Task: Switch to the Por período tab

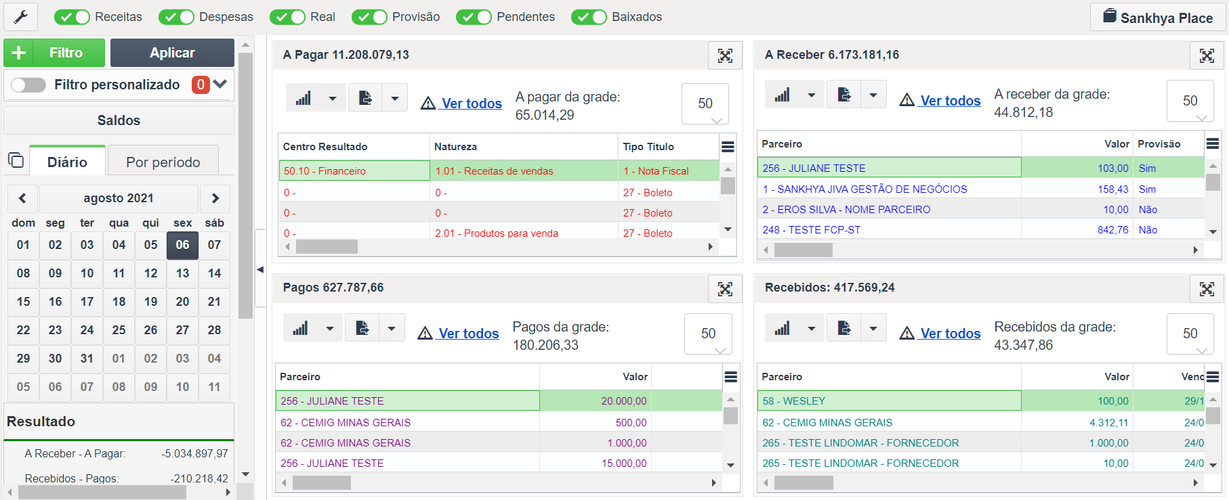Action: point(163,162)
